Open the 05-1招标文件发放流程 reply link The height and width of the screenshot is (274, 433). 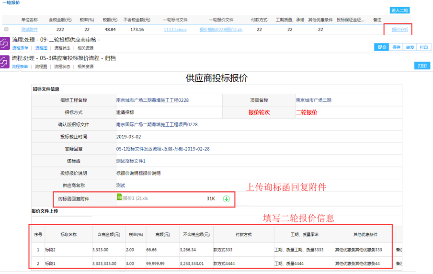163,149
